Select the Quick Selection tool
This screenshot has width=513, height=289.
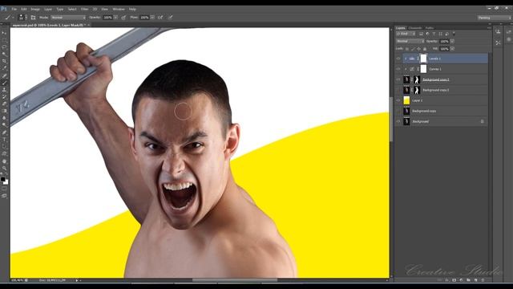(4, 54)
